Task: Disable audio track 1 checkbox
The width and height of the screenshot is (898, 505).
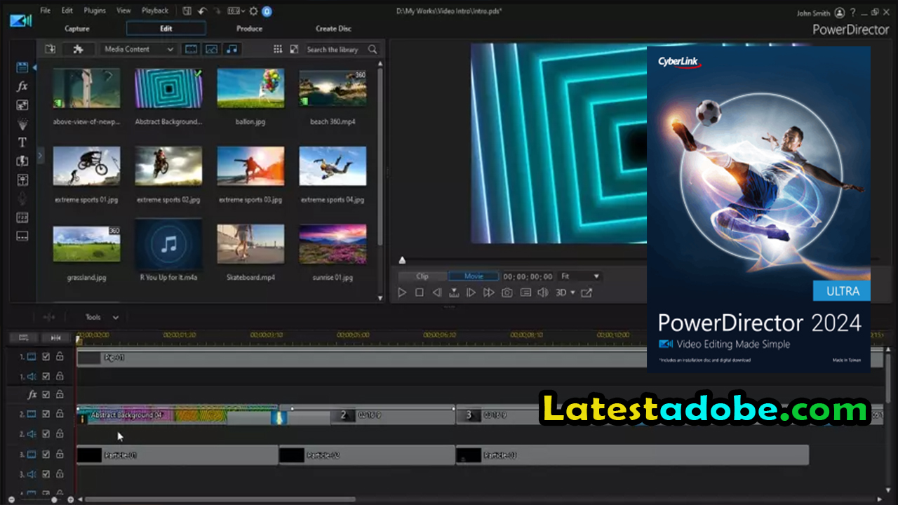Action: click(x=46, y=377)
